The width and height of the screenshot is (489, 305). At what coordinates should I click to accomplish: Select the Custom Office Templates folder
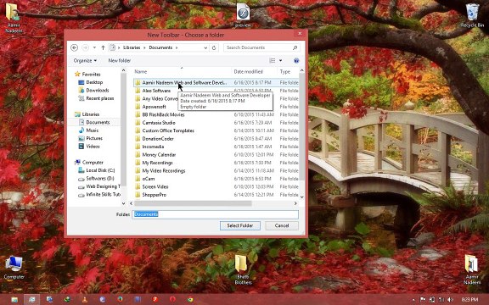click(x=168, y=130)
